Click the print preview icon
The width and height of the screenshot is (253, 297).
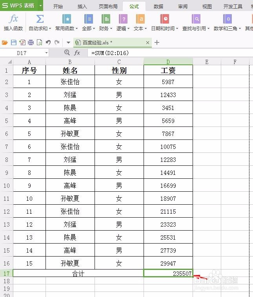point(39,42)
